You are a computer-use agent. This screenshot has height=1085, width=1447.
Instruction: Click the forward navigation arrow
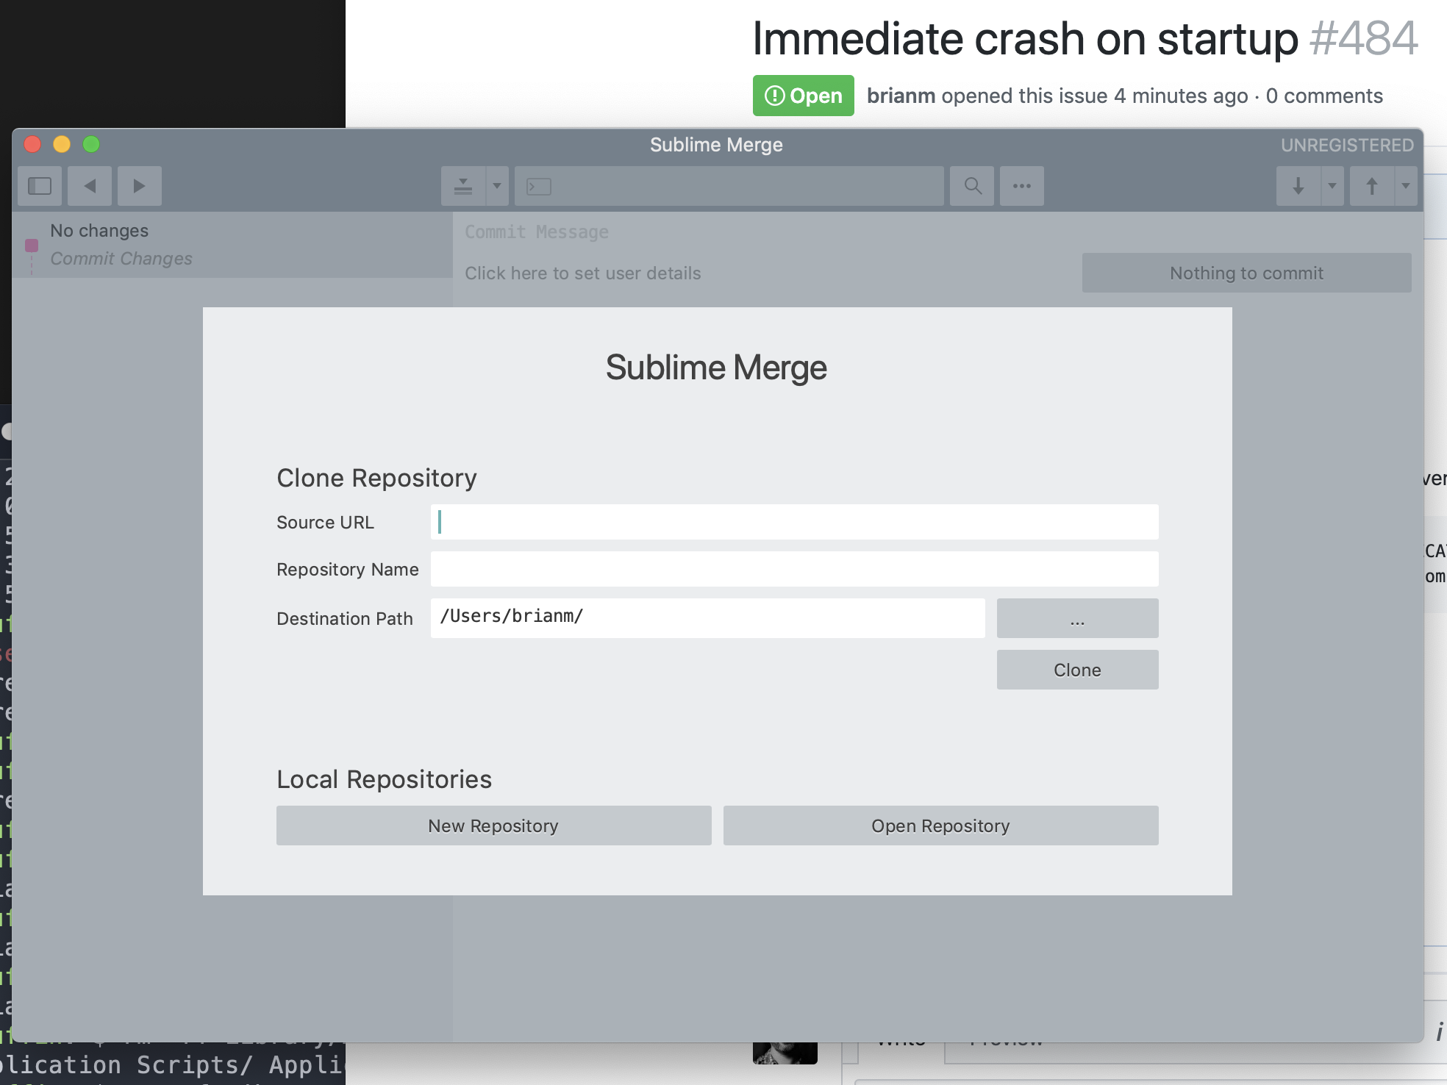pos(138,186)
